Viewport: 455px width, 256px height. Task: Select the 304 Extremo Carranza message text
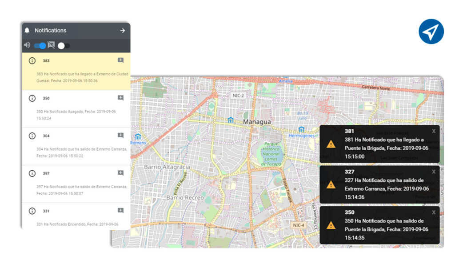pyautogui.click(x=82, y=152)
